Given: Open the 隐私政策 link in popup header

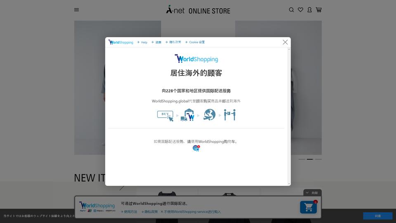Looking at the screenshot, I should [173, 42].
